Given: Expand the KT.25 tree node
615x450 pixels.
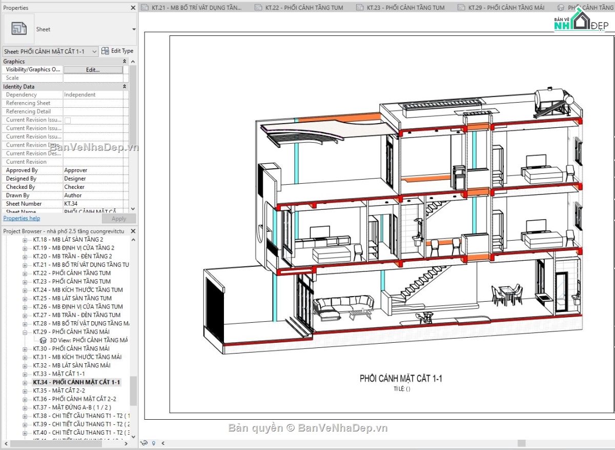Looking at the screenshot, I should click(25, 298).
